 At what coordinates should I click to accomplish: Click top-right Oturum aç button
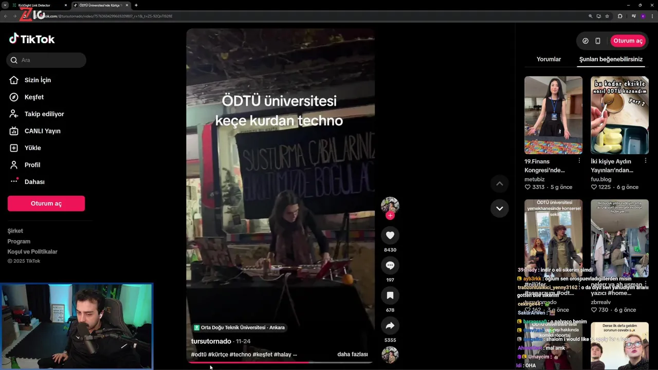pos(628,41)
